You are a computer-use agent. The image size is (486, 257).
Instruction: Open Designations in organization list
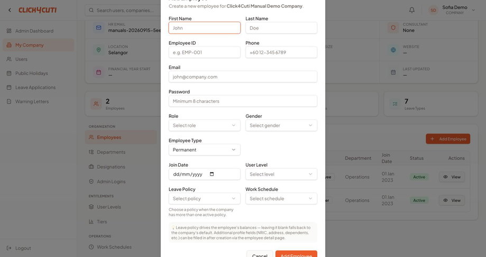[x=121, y=167]
